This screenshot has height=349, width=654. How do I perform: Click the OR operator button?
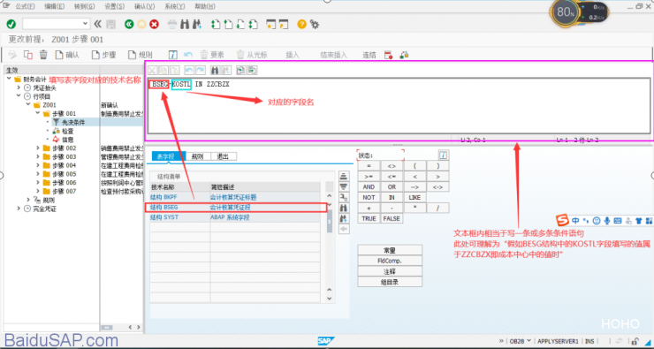pos(392,186)
